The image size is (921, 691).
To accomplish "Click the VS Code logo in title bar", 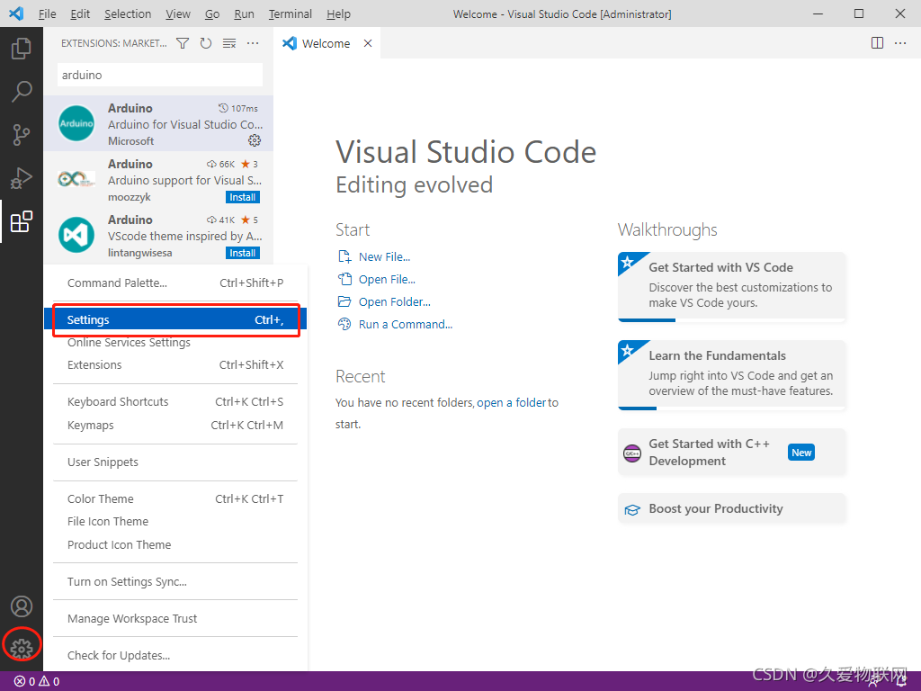I will 16,13.
